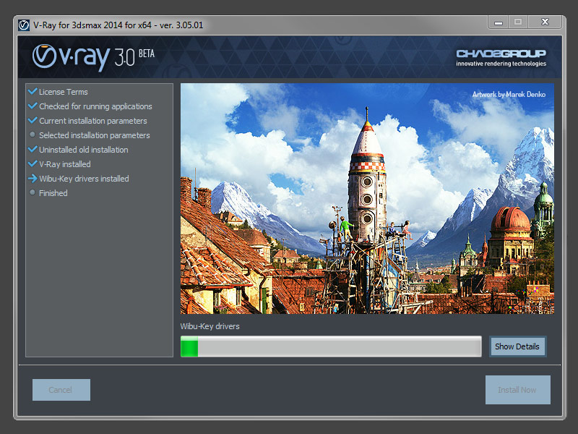Image resolution: width=578 pixels, height=434 pixels.
Task: Minimize the V-Ray installer window
Action: (x=499, y=22)
